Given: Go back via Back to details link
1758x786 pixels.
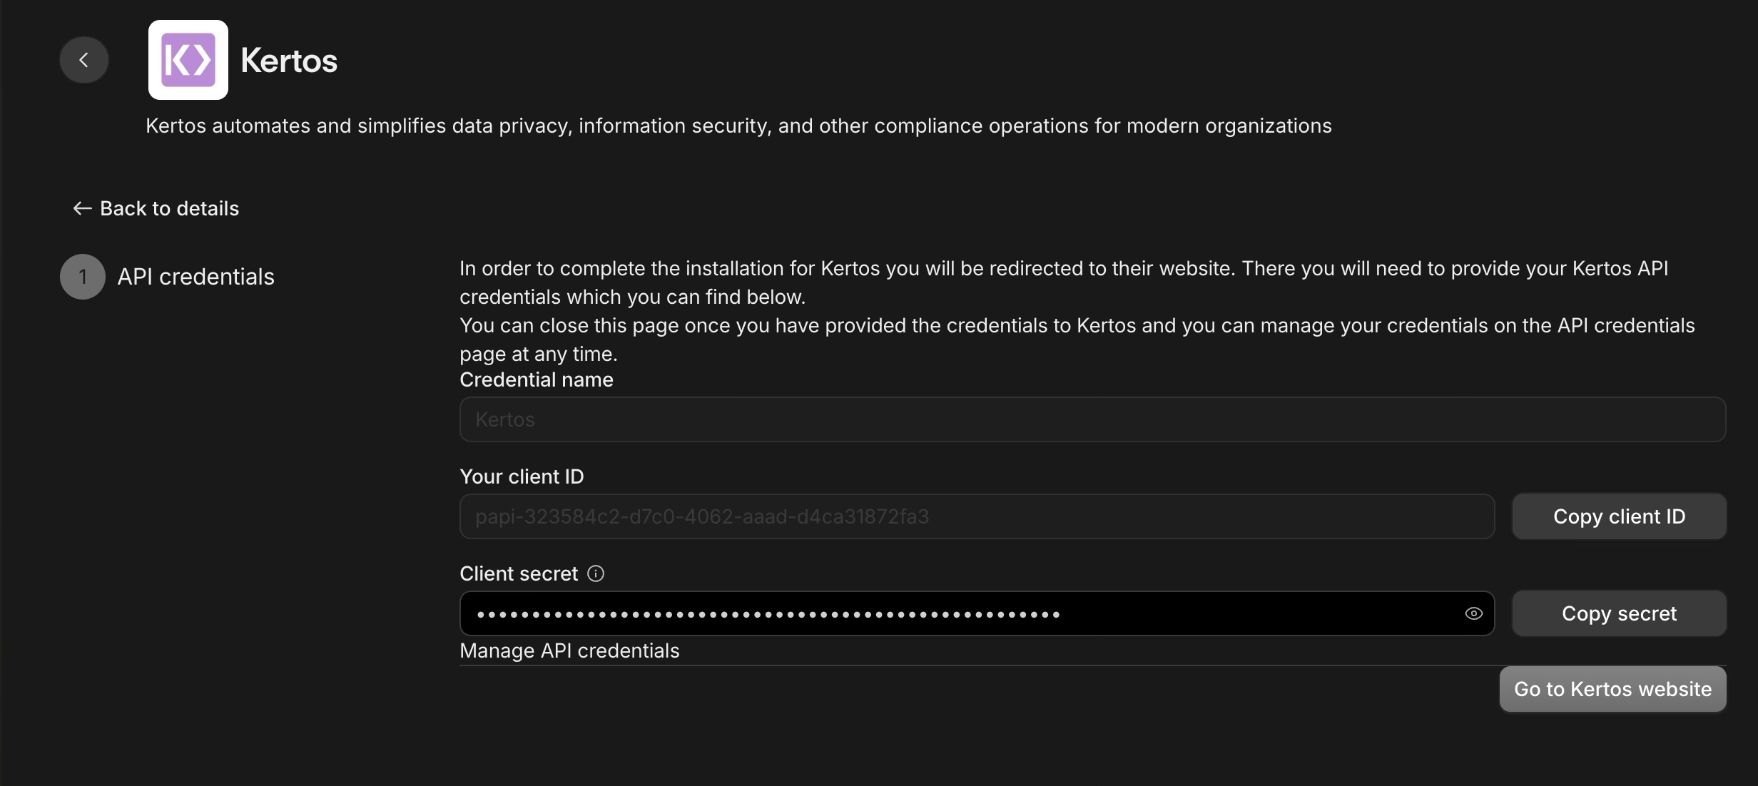Looking at the screenshot, I should point(156,208).
